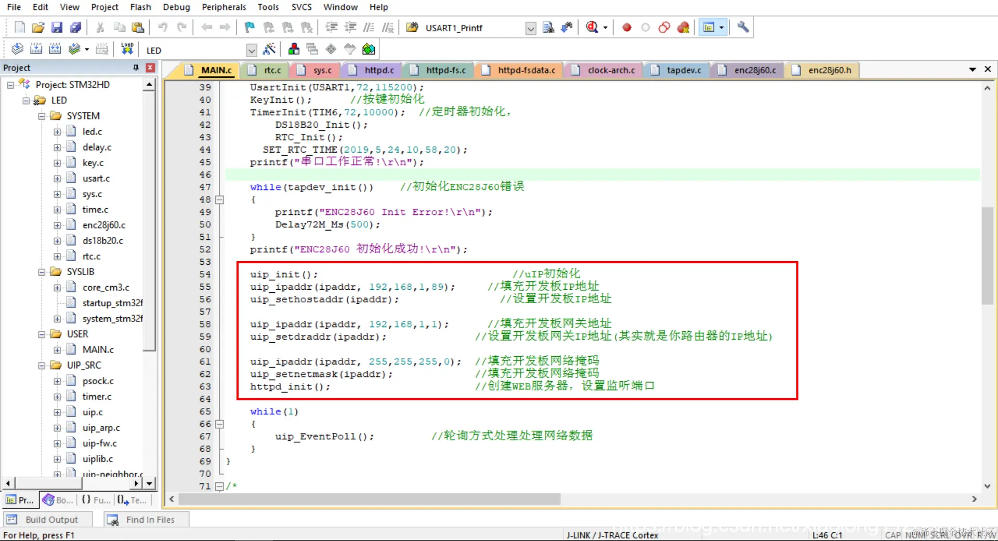998x541 pixels.
Task: Download code to flash via LOAD icon
Action: [127, 49]
